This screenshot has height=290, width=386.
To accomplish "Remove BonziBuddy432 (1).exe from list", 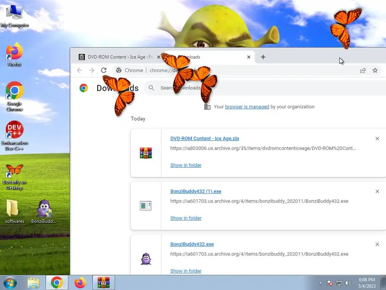I will point(377,191).
